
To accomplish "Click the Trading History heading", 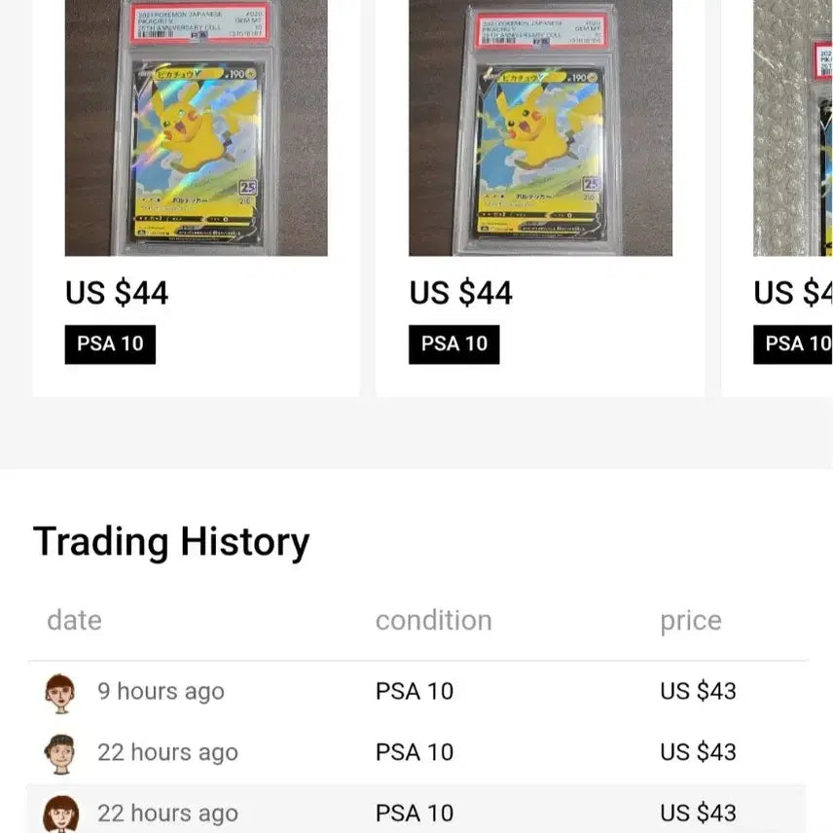I will coord(171,542).
